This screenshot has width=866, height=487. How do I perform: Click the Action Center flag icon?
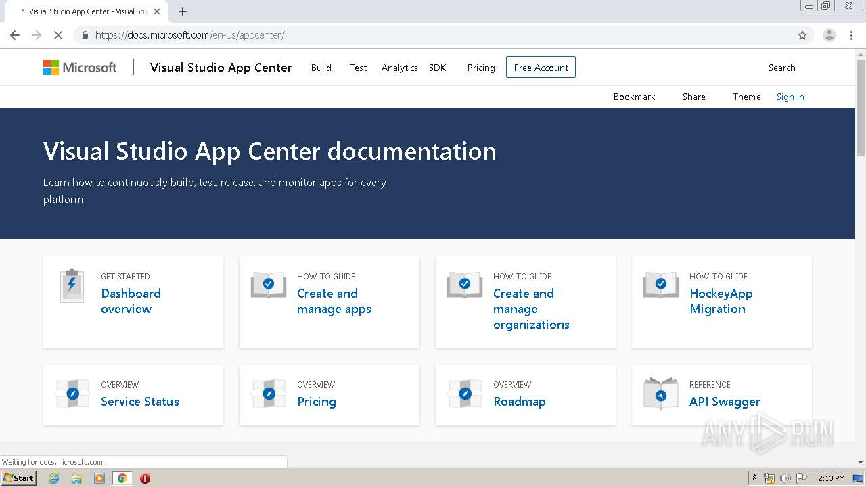802,478
